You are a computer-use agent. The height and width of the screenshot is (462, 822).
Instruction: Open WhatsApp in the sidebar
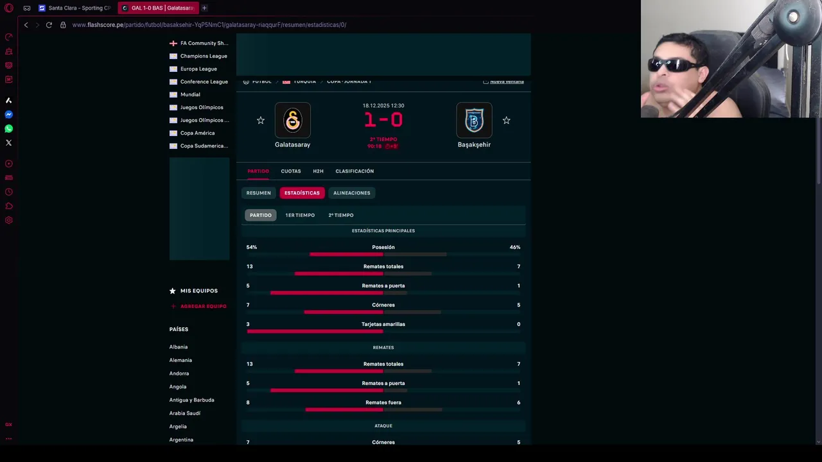9,129
